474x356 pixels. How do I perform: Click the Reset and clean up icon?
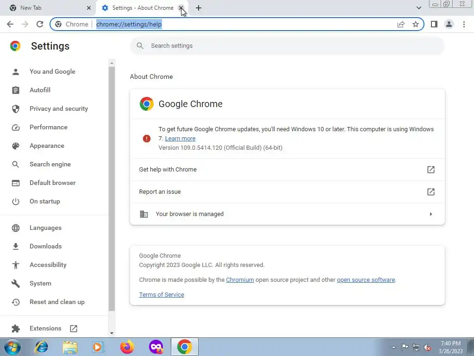16,302
